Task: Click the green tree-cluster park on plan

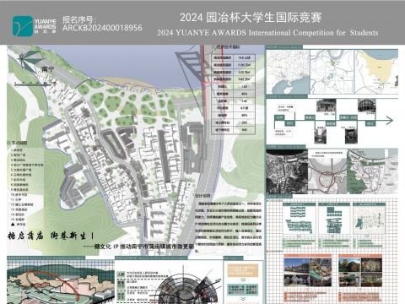Action: (x=127, y=104)
